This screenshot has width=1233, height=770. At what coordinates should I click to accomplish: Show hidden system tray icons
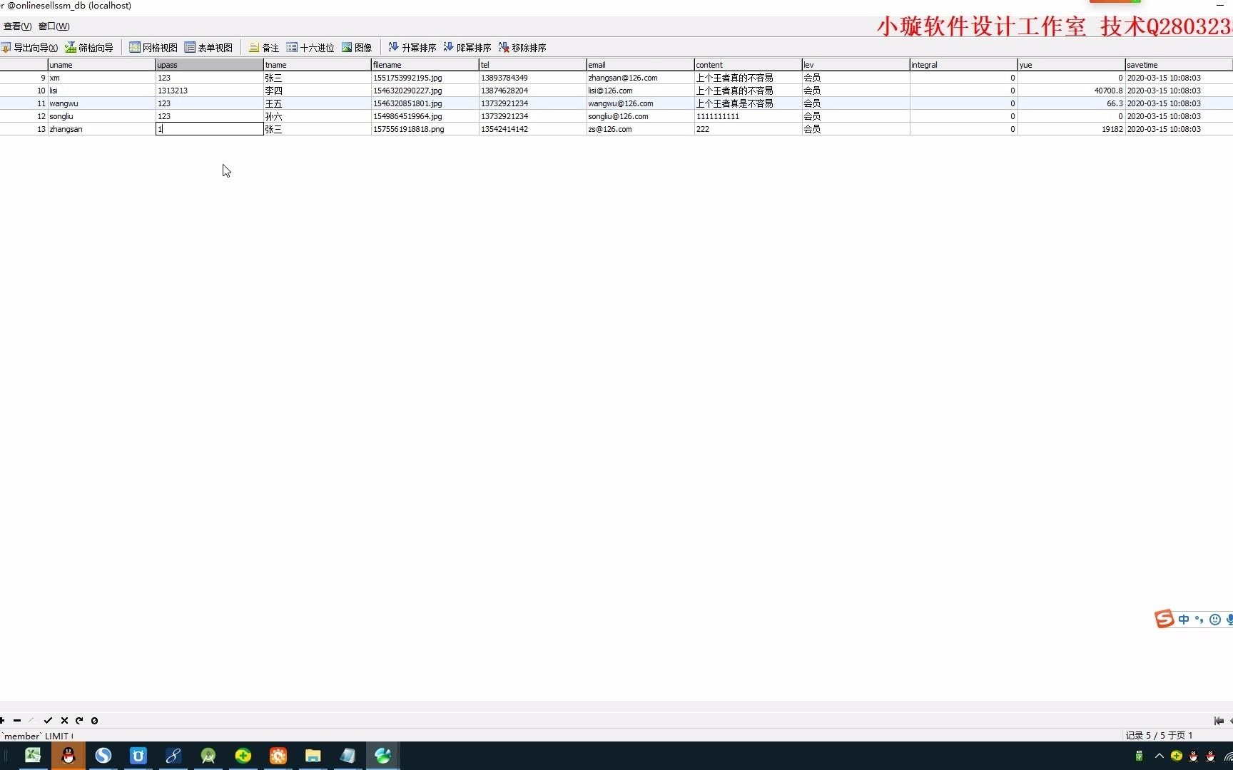pyautogui.click(x=1159, y=756)
